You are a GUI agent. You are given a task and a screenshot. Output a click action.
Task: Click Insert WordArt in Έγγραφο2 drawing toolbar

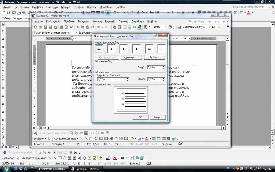[111, 139]
